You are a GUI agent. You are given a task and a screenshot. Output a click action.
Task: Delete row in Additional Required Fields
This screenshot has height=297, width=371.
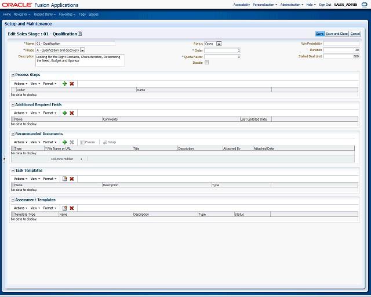point(72,113)
